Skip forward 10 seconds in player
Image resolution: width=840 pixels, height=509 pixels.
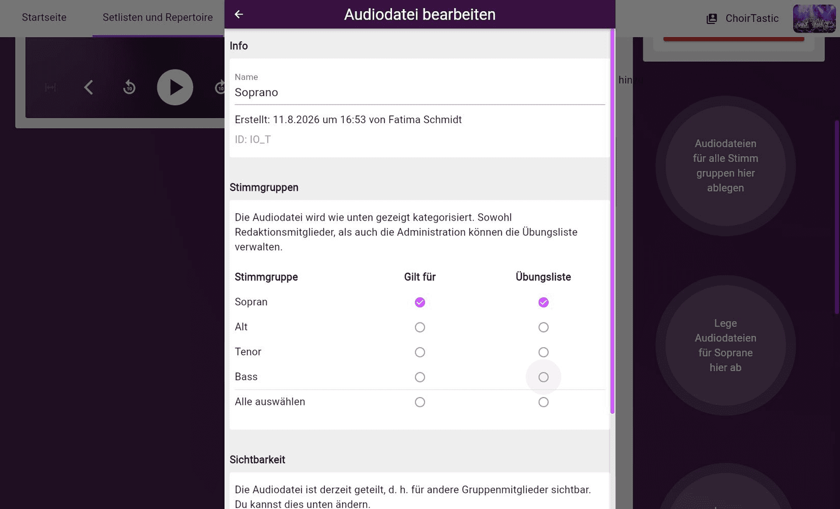pyautogui.click(x=220, y=87)
